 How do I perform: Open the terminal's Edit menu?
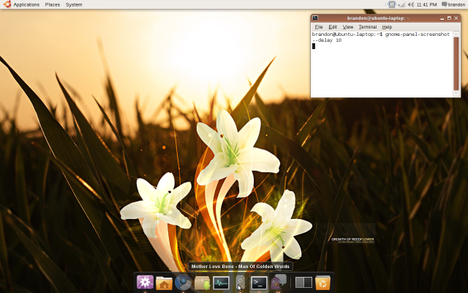click(333, 27)
